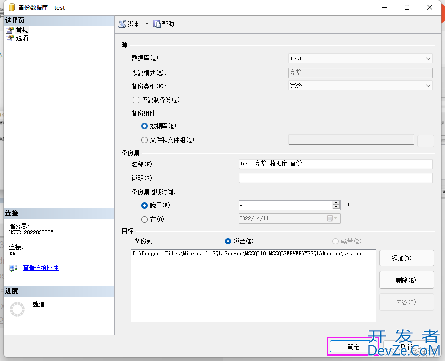
Task: Select Tape (磁带) as backup destination
Action: (x=335, y=241)
